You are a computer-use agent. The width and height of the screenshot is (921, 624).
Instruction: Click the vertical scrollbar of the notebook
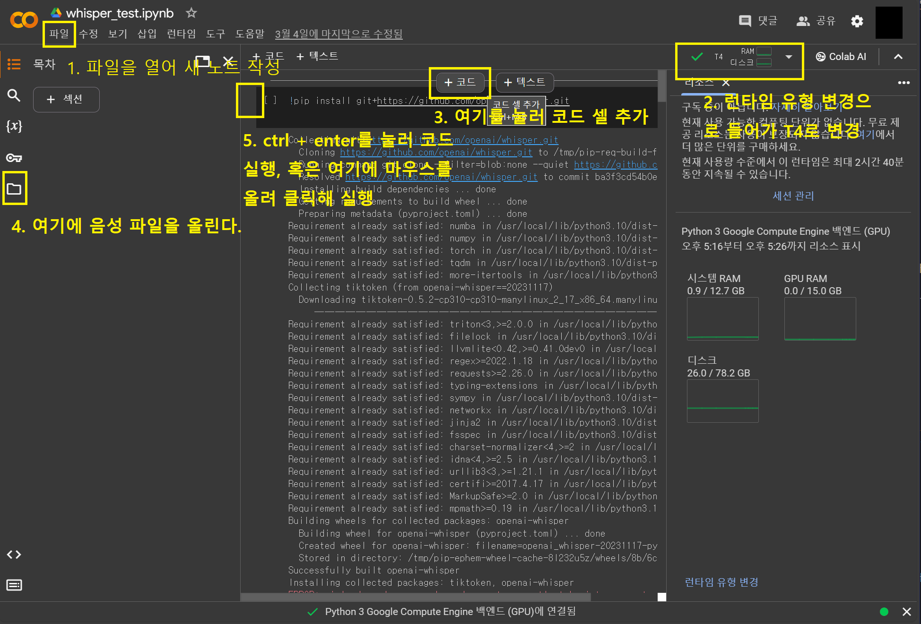(662, 85)
